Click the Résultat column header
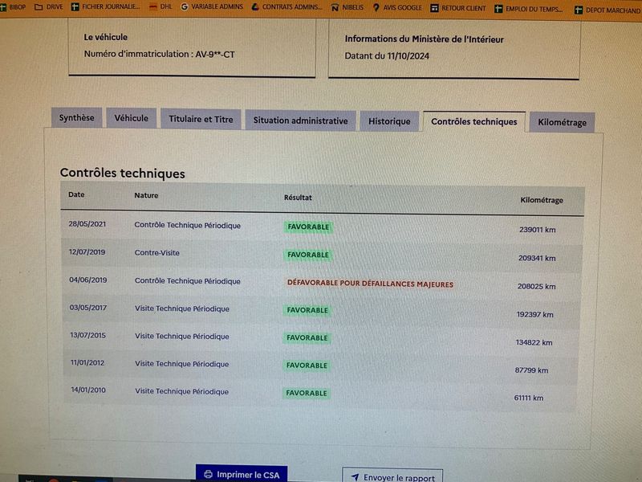The image size is (642, 482). tap(298, 198)
